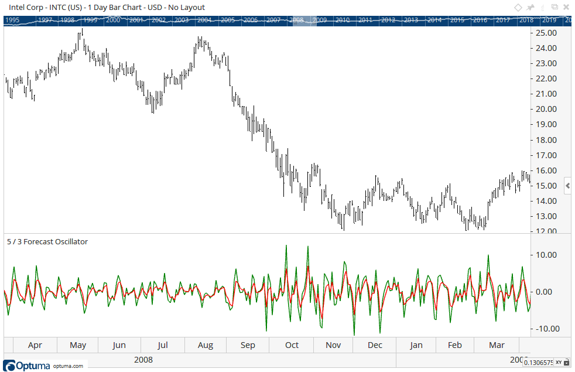Click the diamond icon in the chart header
Screen dimensions: 575x372
[x=518, y=8]
